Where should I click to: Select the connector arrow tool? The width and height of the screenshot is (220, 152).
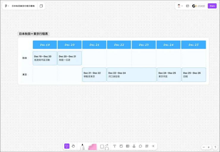pos(107,145)
